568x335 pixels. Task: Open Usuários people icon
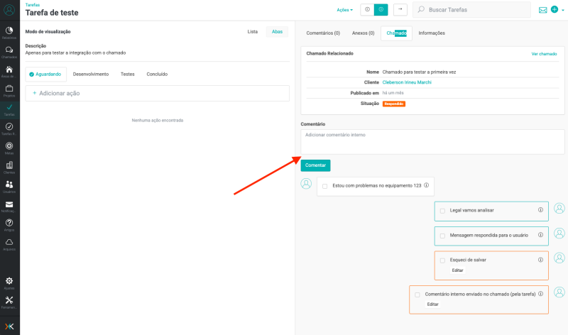(x=9, y=186)
